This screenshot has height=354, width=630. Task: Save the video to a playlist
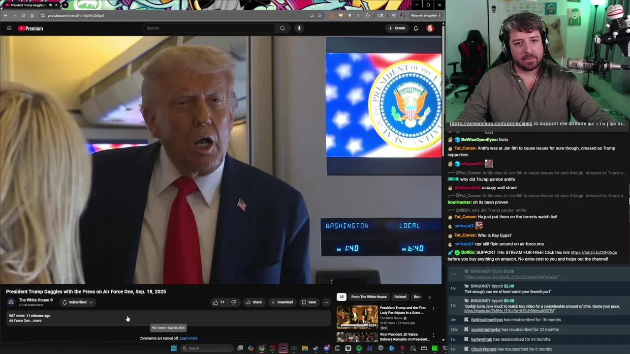point(309,302)
